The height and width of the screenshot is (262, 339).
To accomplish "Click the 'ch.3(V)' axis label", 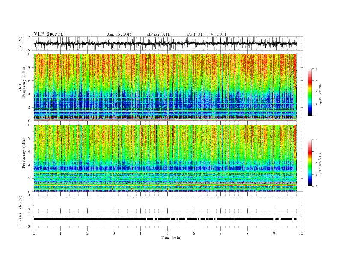I will 21,202.
